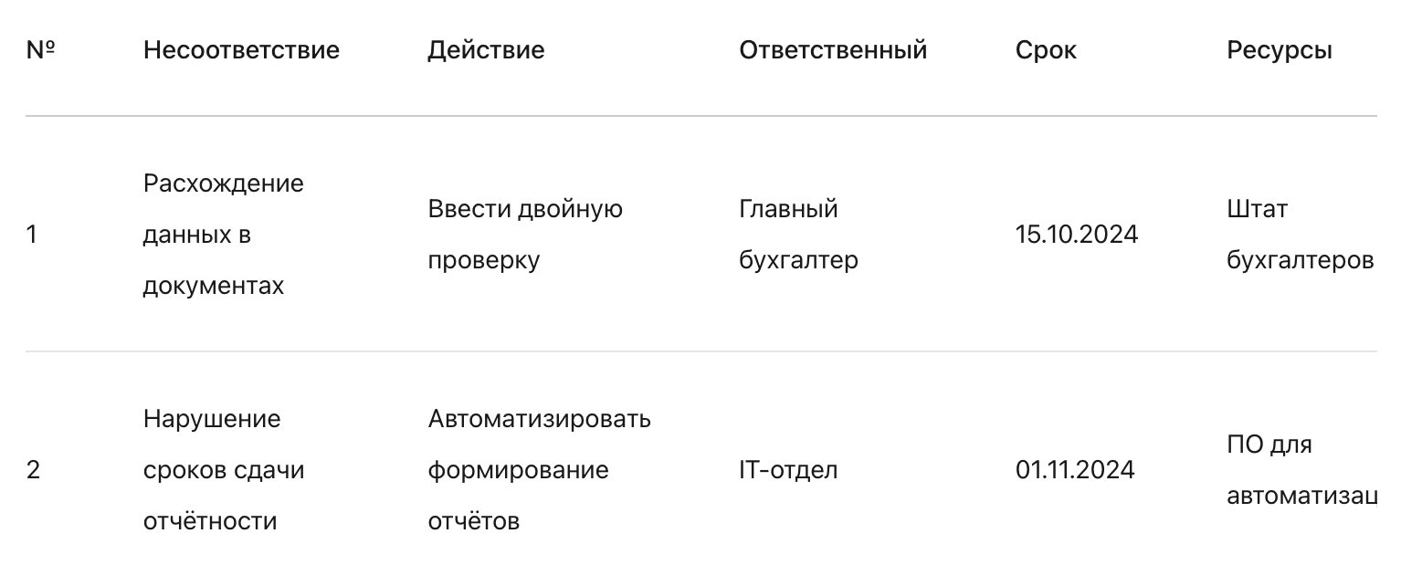Viewport: 1401px width, 586px height.
Task: Click the word 'бухгалтер' in Ответственный column
Action: [x=798, y=261]
